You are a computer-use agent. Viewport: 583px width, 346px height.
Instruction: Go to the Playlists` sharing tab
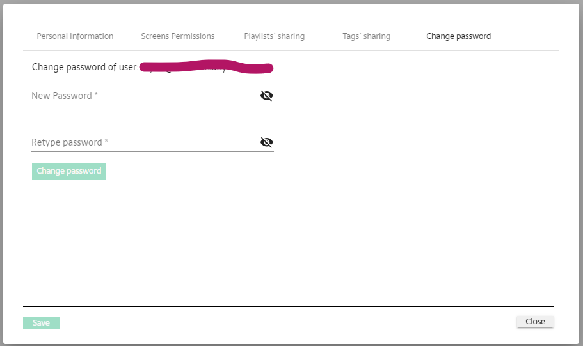[x=274, y=36]
